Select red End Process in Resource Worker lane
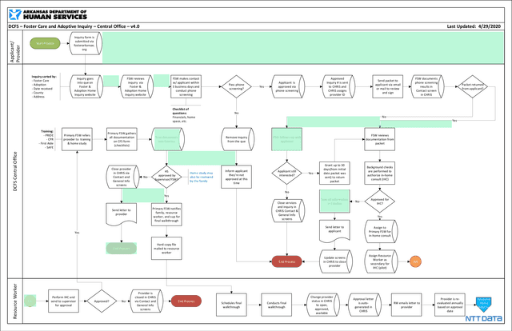The height and width of the screenshot is (331, 512). click(188, 301)
